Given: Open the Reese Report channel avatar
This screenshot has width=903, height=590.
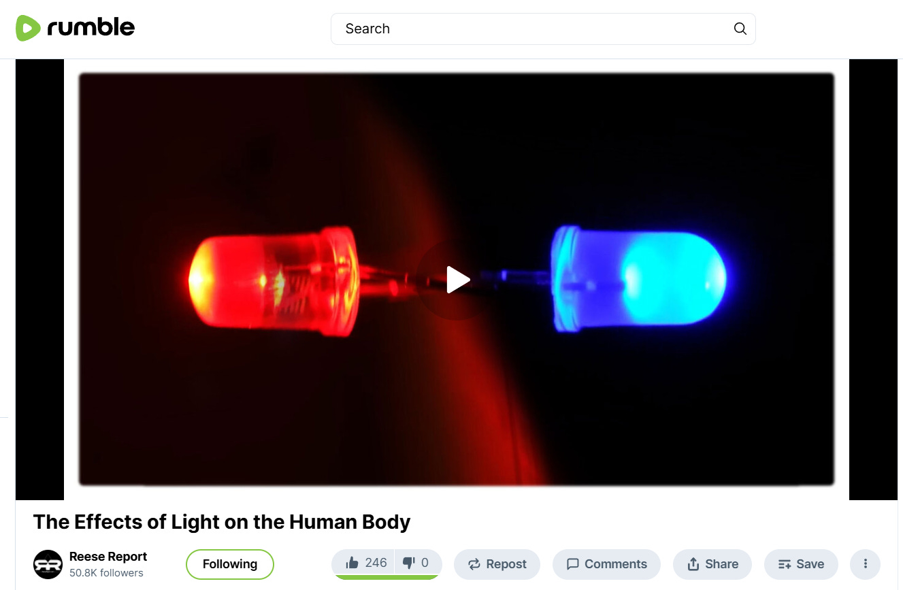Looking at the screenshot, I should [x=48, y=564].
